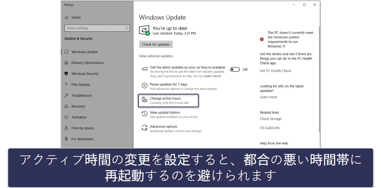Click Learn more under Looking for info
The width and height of the screenshot is (381, 188).
pos(268,97)
